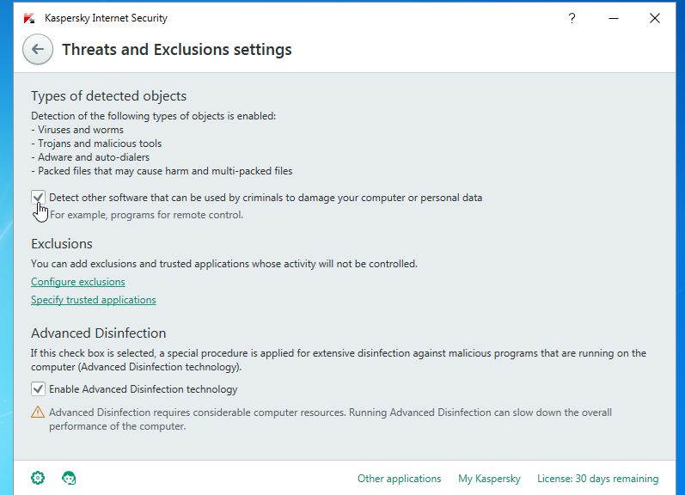Open the Specify trusted applications link
The width and height of the screenshot is (685, 495).
point(94,300)
